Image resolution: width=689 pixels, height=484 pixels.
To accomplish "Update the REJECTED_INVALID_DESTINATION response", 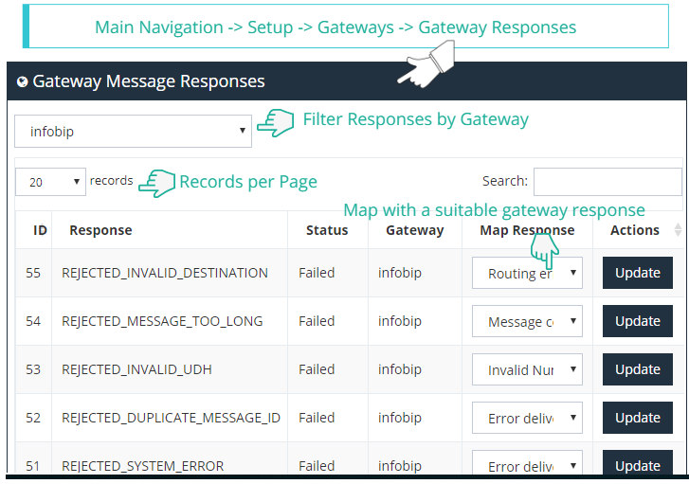I will click(637, 273).
